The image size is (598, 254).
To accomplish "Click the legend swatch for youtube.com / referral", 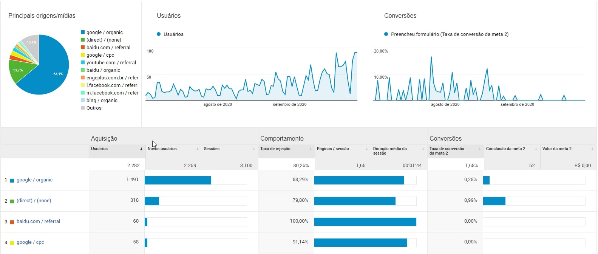I will click(83, 62).
